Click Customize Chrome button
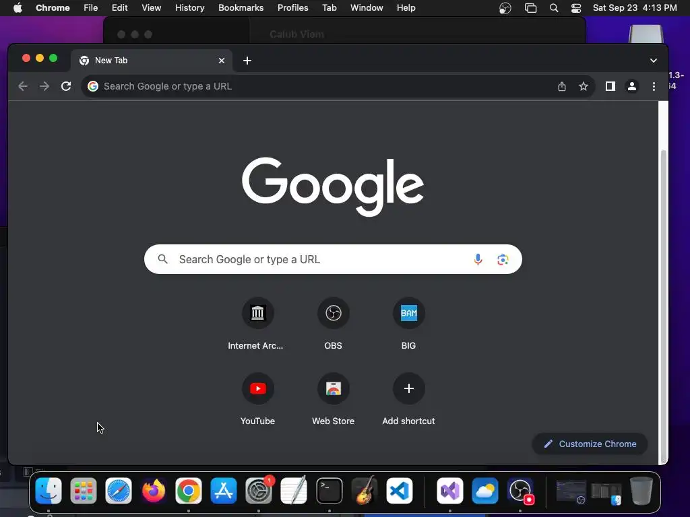 click(590, 444)
